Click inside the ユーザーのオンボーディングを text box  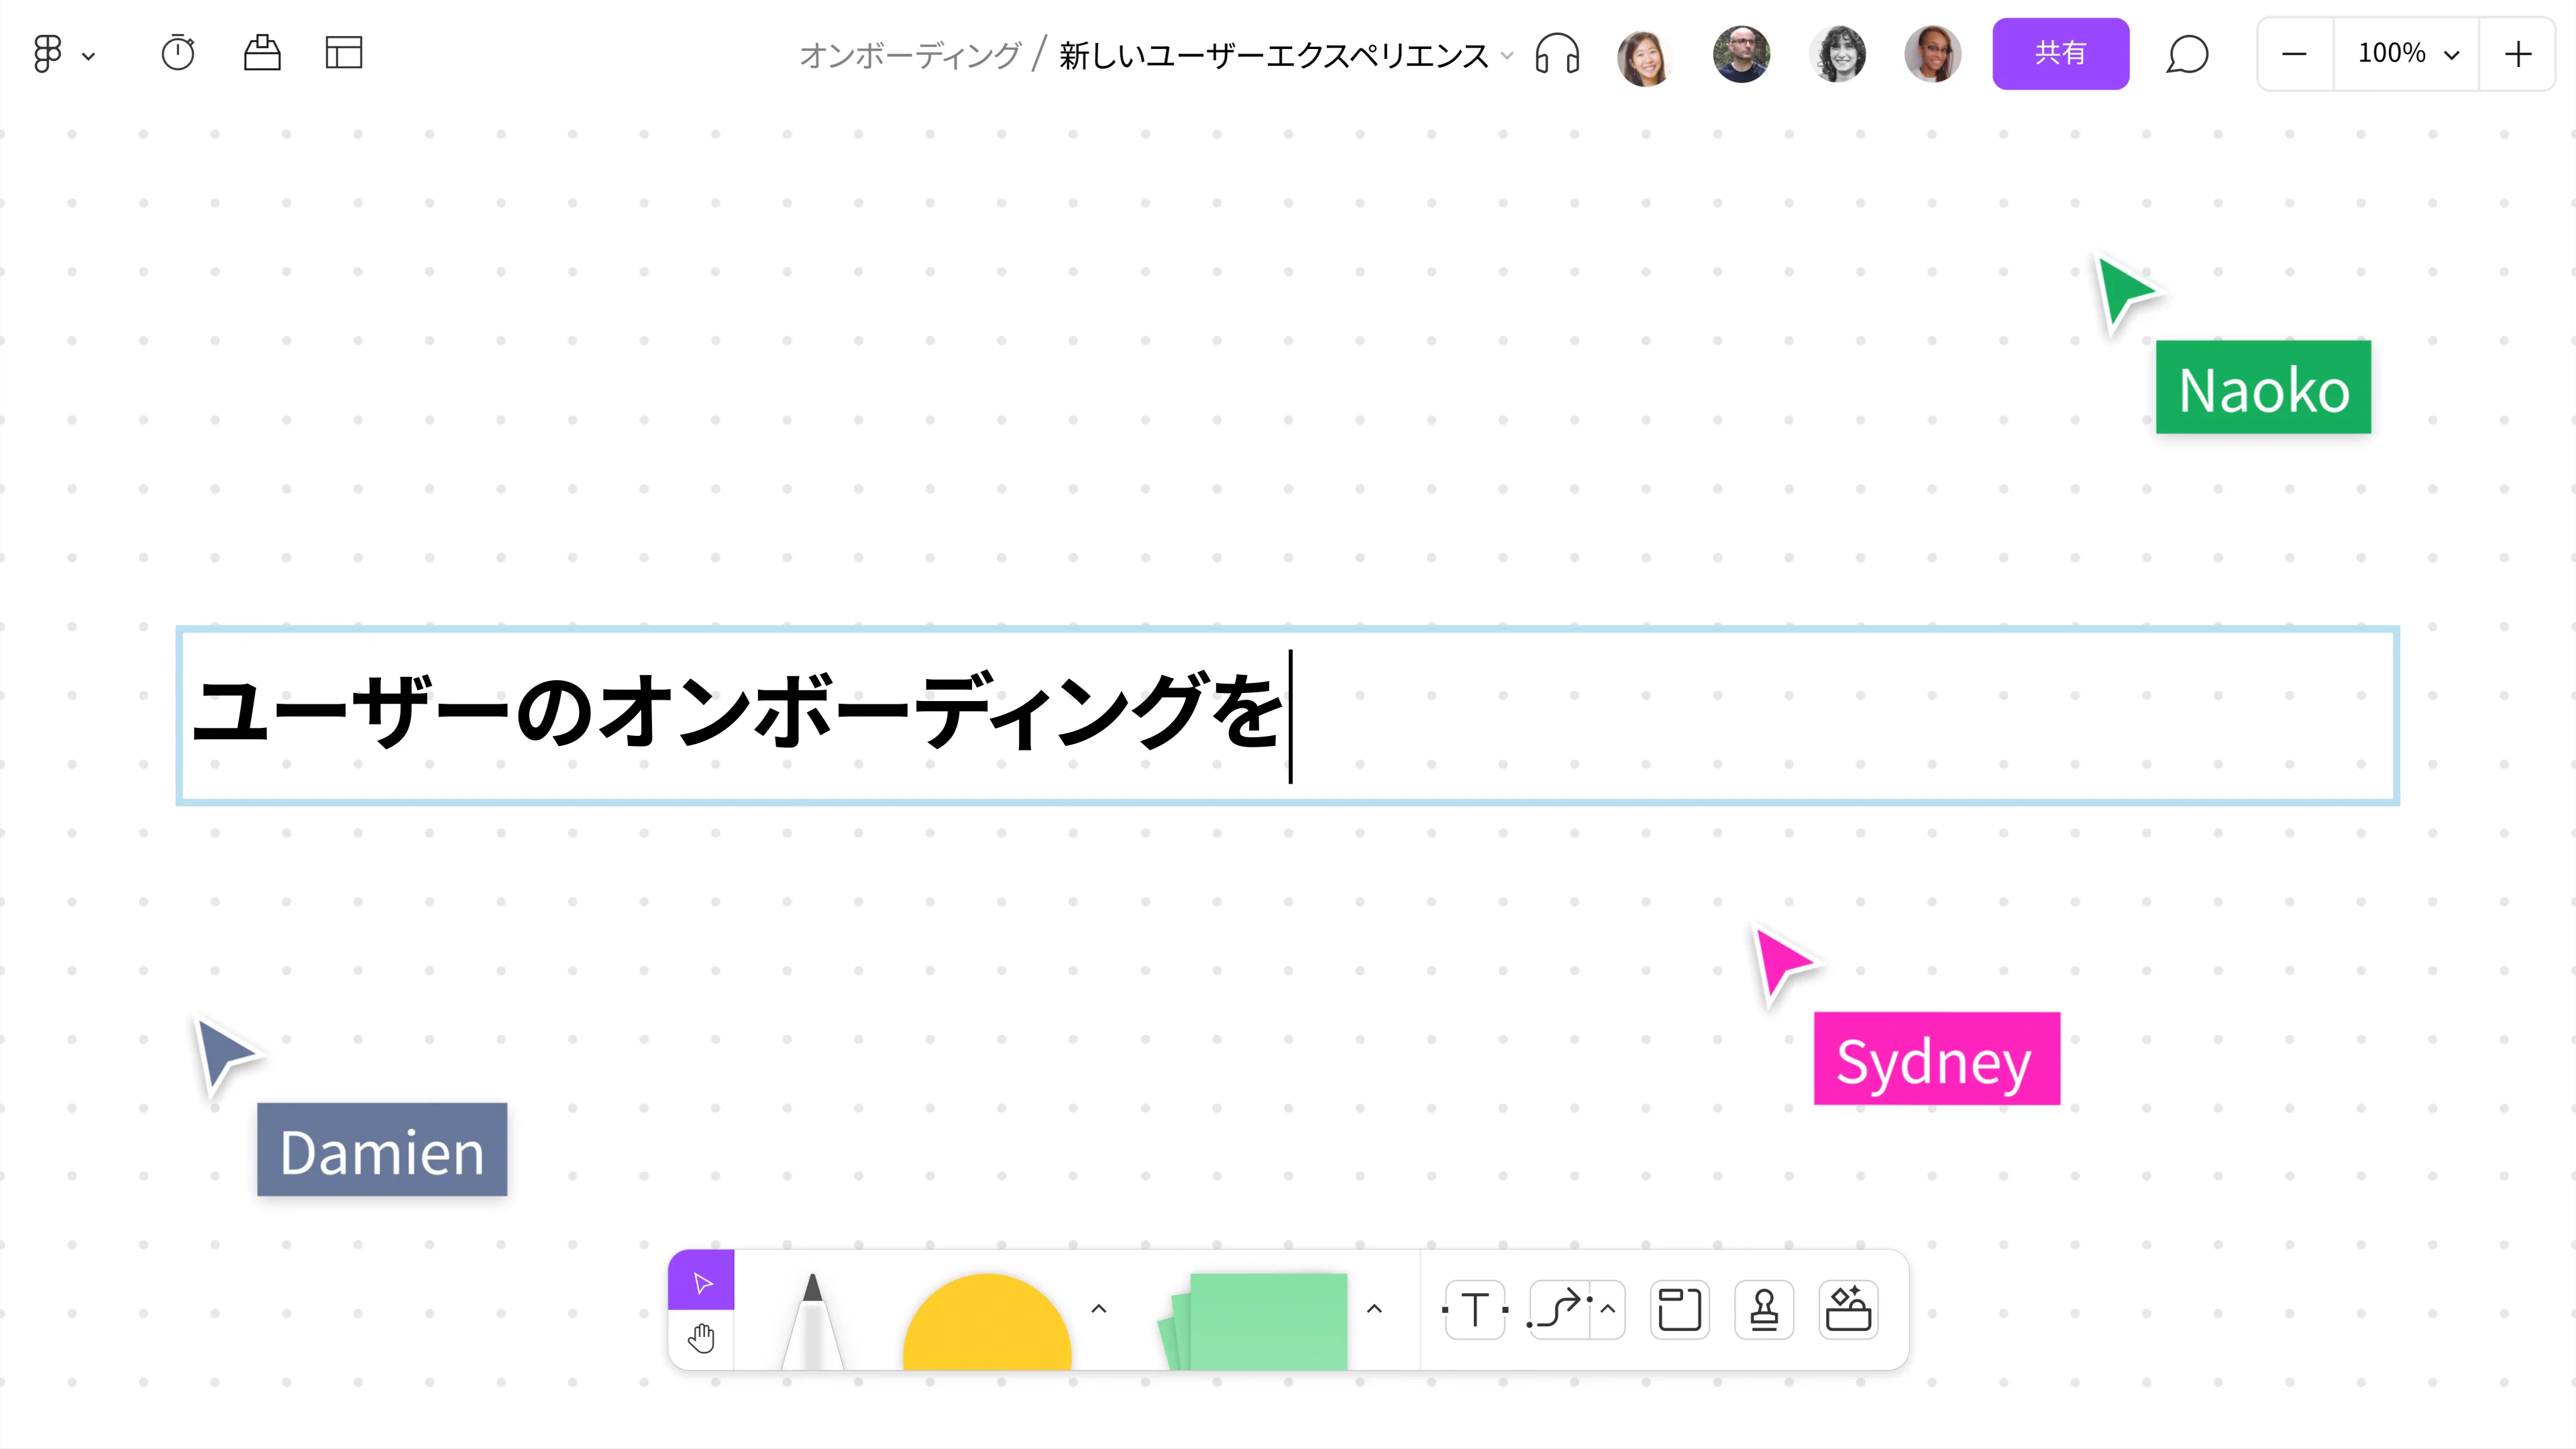pyautogui.click(x=1288, y=716)
